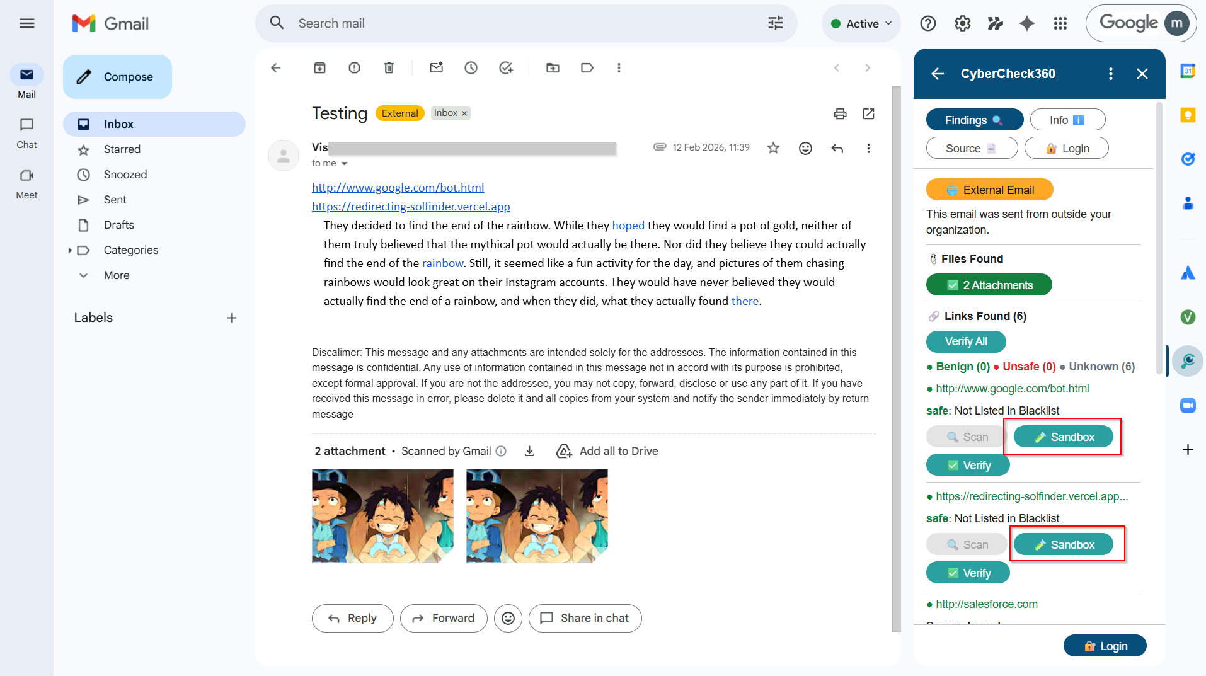Expand the Categories label
Image resolution: width=1206 pixels, height=676 pixels.
coord(69,250)
